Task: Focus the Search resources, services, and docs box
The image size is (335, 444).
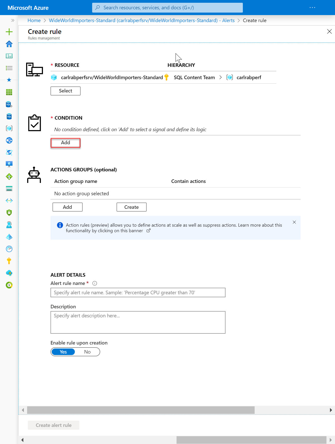Action: (167, 8)
